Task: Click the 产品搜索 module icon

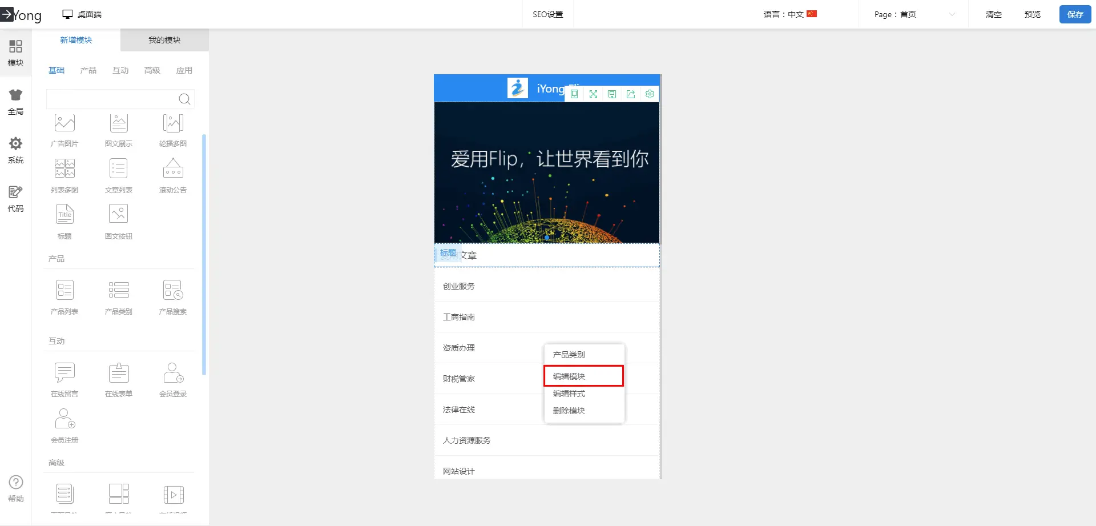Action: (173, 291)
